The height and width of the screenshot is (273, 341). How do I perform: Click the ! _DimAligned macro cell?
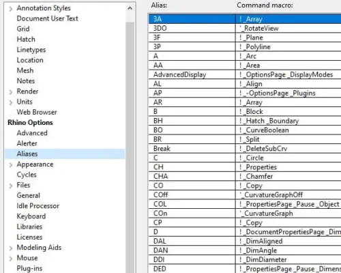point(288,241)
